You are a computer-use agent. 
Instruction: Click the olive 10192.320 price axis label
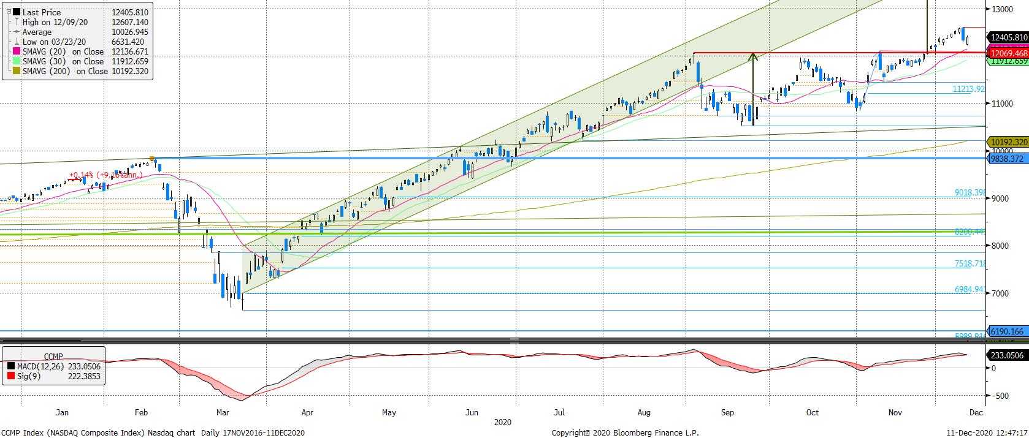[x=1007, y=142]
